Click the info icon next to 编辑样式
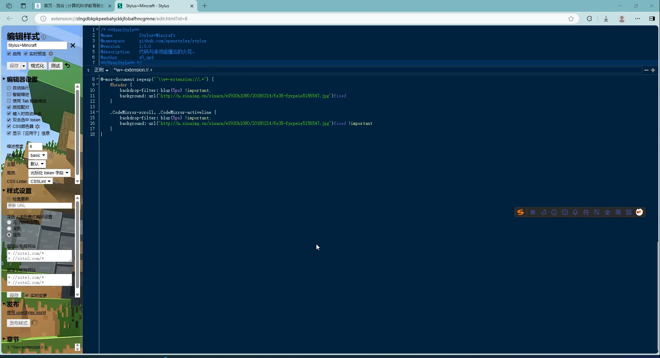This screenshot has width=660, height=358. (x=44, y=37)
